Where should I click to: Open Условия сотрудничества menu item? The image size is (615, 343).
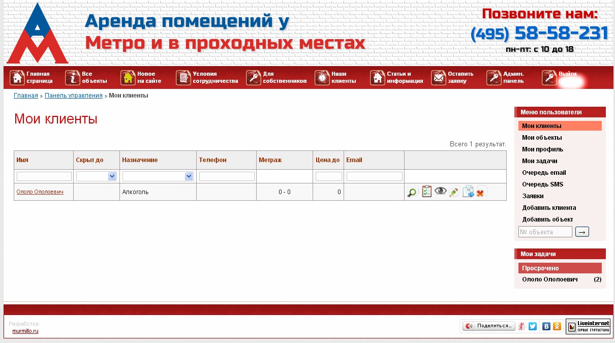point(216,77)
